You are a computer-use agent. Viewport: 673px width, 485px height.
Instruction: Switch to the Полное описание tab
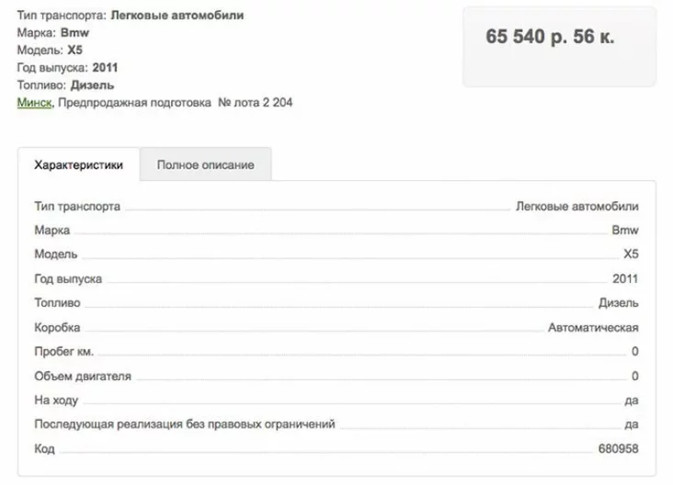point(206,164)
